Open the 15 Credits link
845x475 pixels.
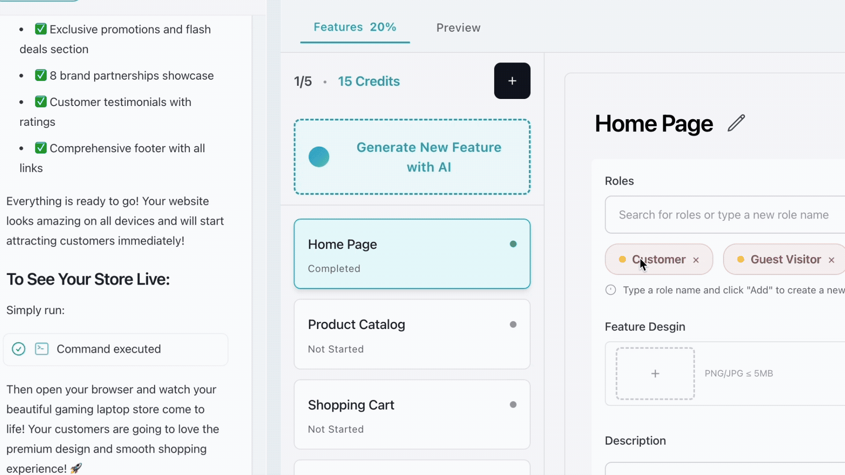pos(369,81)
